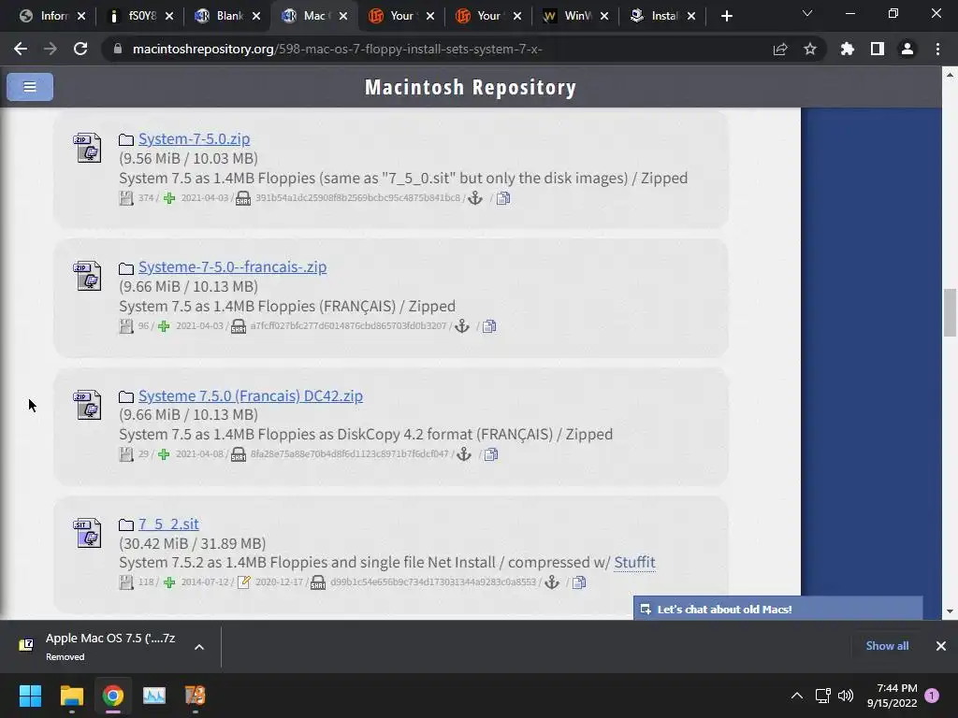Viewport: 958px width, 718px height.
Task: Click the copy icon in Systeme 7.5.0 DC42.zip row
Action: tap(491, 455)
